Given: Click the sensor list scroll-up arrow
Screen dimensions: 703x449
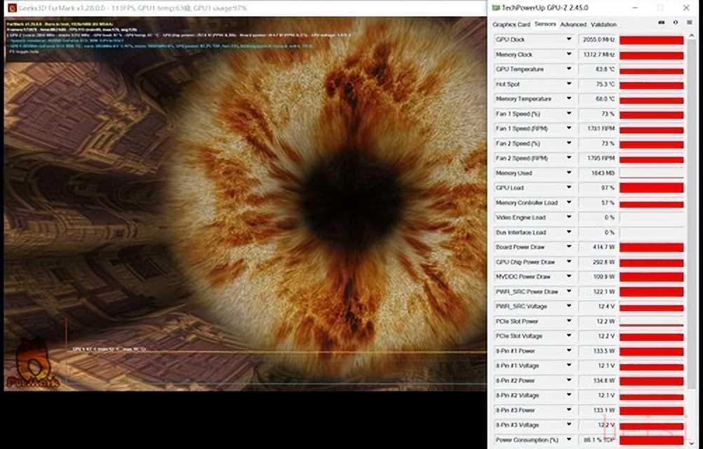Looking at the screenshot, I should pos(692,37).
